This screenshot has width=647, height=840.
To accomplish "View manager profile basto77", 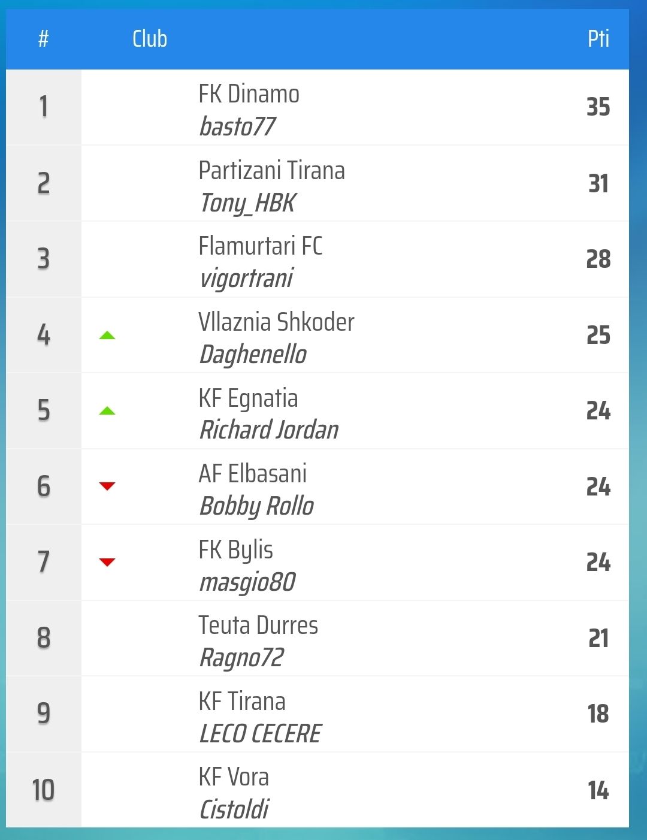I will click(x=237, y=126).
